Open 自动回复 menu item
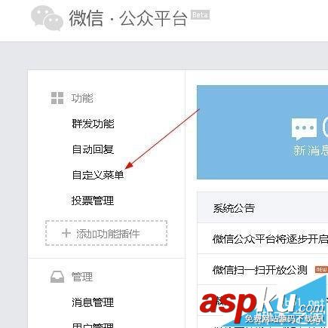Screen dimensions: 328x328 (x=93, y=149)
